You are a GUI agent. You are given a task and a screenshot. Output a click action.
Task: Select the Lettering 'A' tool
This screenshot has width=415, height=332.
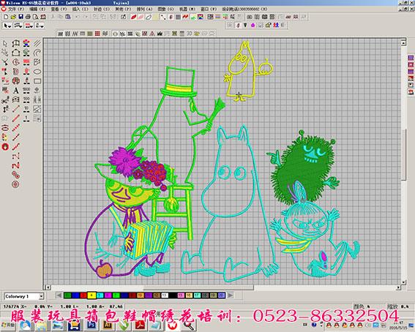tap(16, 91)
